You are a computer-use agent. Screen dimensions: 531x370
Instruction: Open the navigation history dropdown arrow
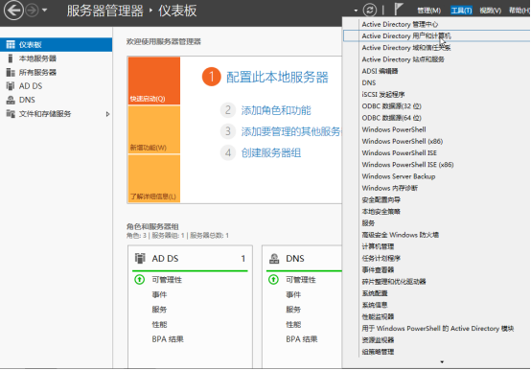click(45, 11)
